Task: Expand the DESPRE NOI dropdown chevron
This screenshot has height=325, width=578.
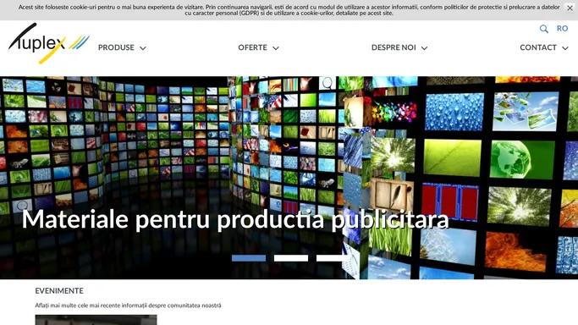Action: coord(424,48)
